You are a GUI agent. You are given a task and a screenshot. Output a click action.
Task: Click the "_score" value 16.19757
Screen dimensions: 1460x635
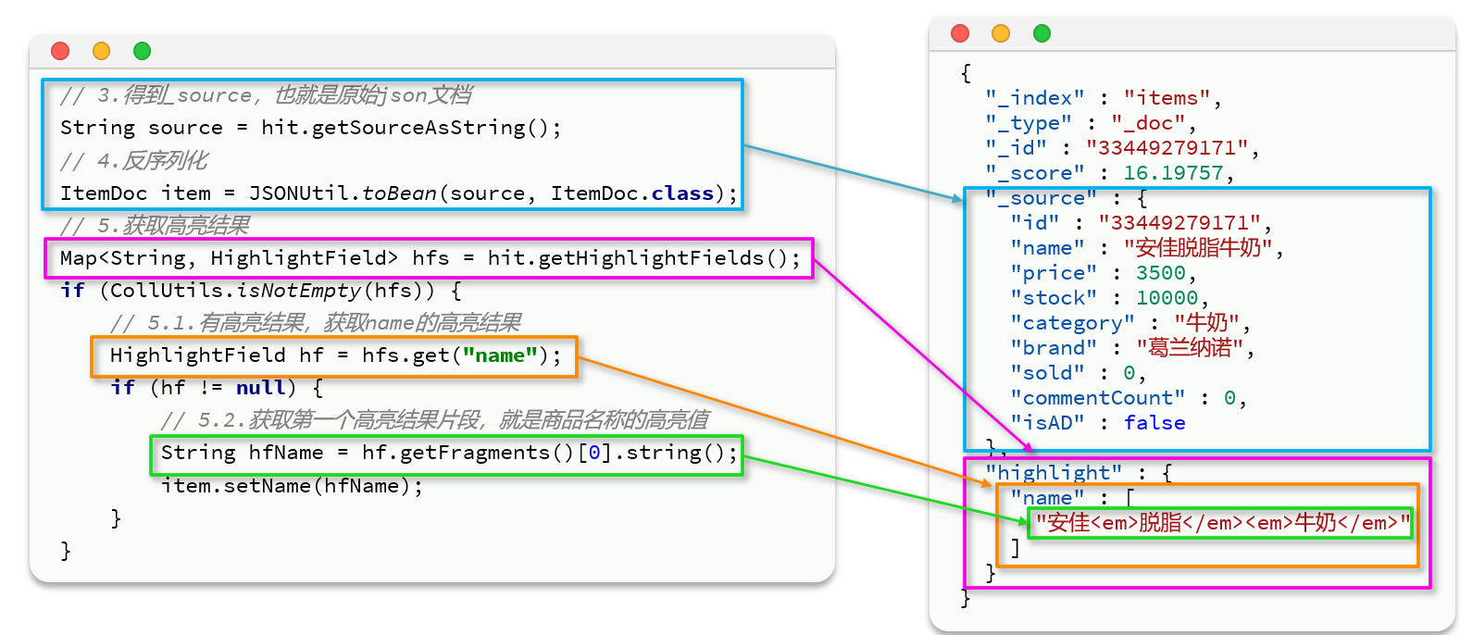point(1173,173)
